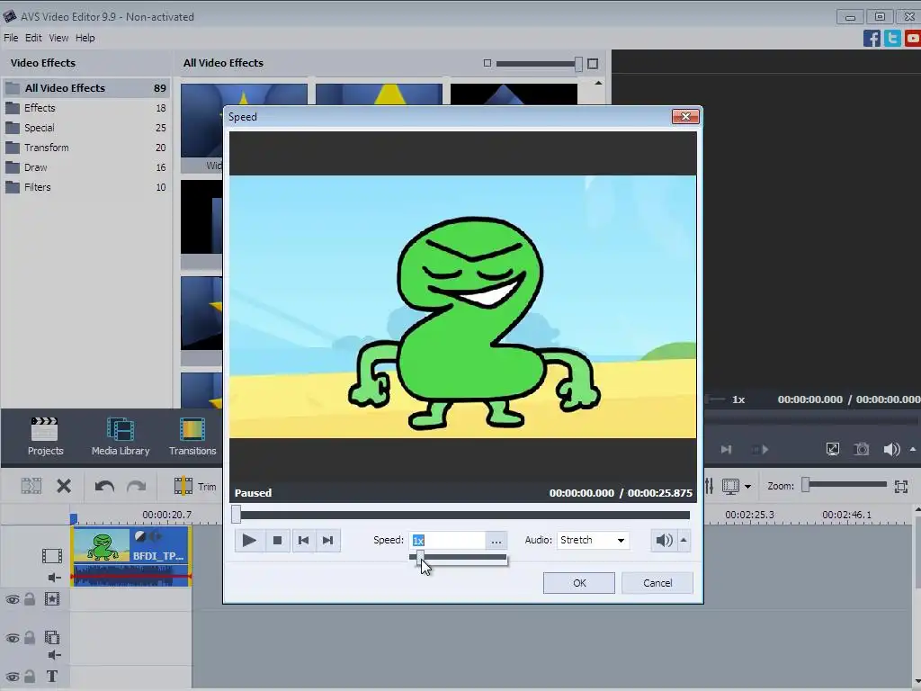The width and height of the screenshot is (921, 691).
Task: Click the main video track filmstrip icon
Action: 51,555
